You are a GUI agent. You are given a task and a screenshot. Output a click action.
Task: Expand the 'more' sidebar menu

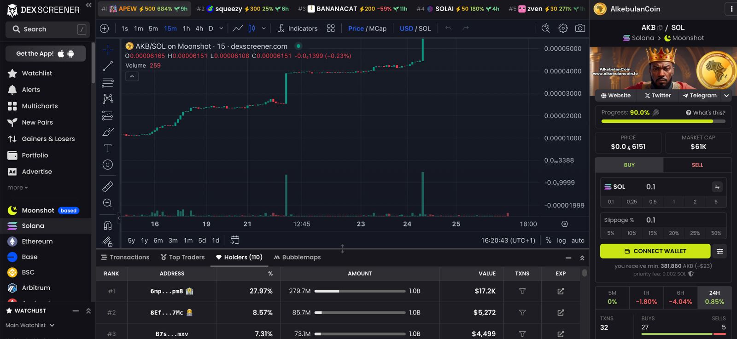(18, 188)
